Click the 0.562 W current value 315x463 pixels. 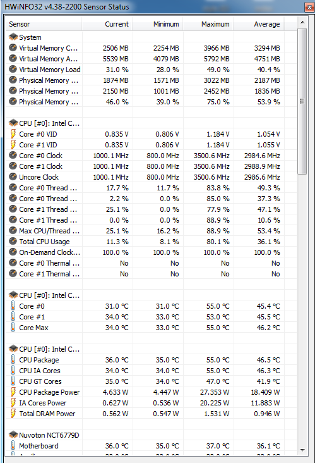tap(116, 414)
